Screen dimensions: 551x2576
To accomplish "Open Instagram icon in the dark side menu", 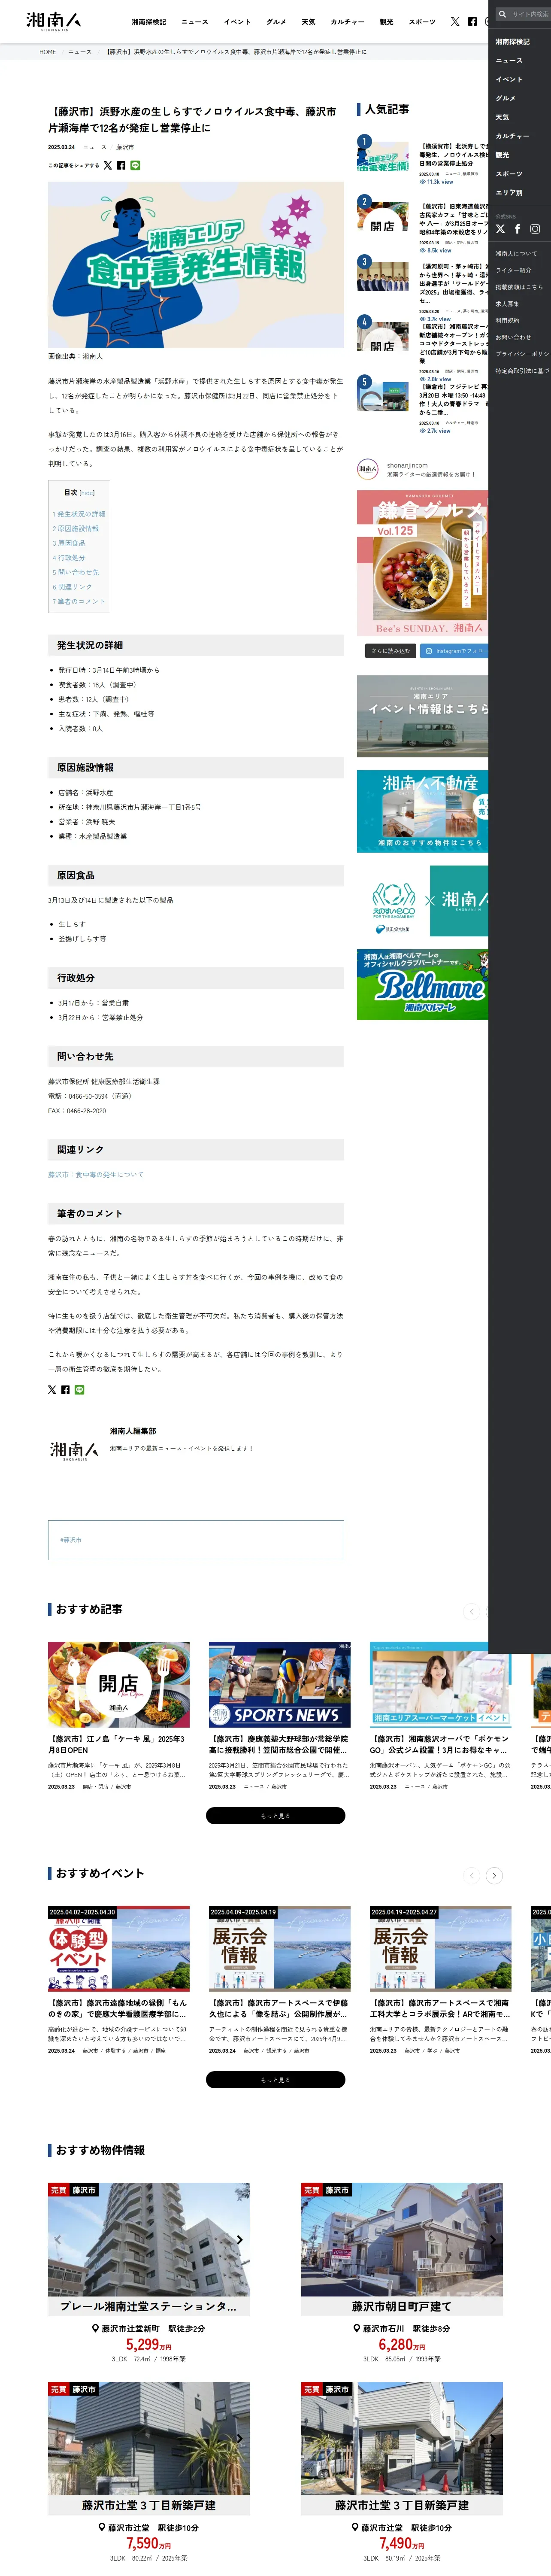I will [x=535, y=229].
